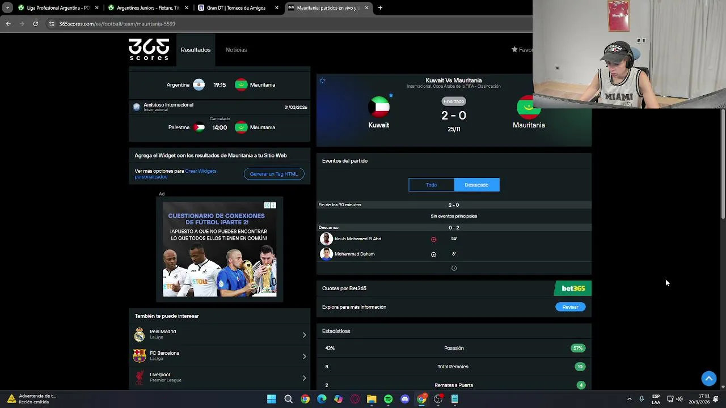Image resolution: width=726 pixels, height=408 pixels.
Task: Switch to Argentinos Juniors Fixture browser tab
Action: coord(147,8)
